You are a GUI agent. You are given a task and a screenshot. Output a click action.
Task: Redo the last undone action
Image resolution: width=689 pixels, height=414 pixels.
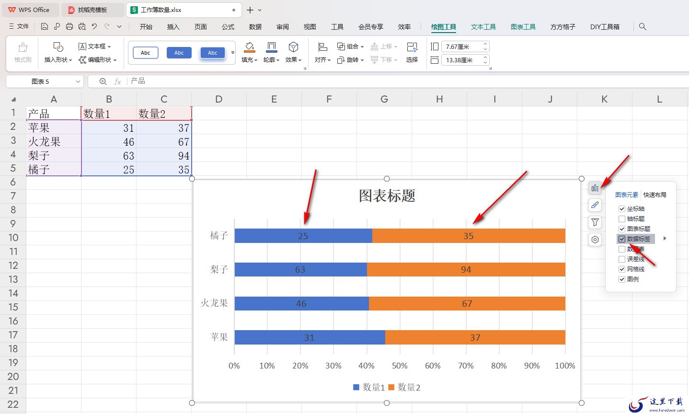[107, 27]
